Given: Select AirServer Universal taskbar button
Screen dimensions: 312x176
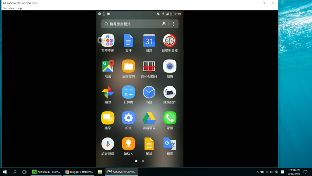Looking at the screenshot, I should coord(121,172).
